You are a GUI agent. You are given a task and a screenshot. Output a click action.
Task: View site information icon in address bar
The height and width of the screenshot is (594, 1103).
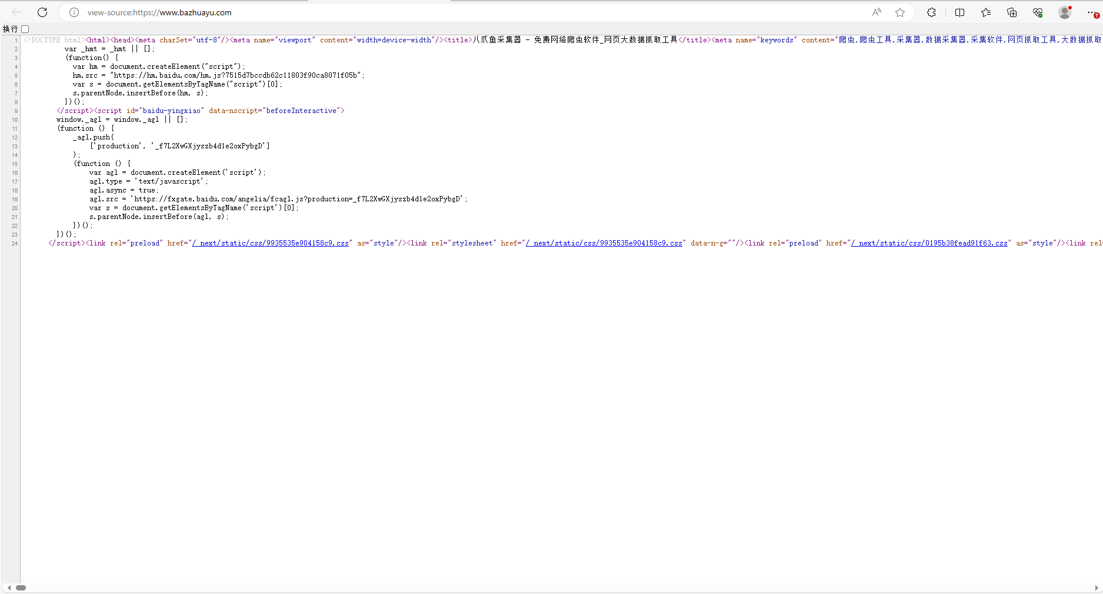[74, 12]
